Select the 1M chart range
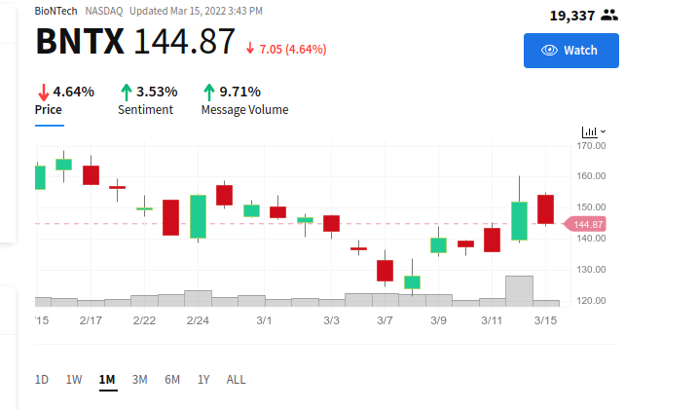The width and height of the screenshot is (698, 410). coord(107,379)
